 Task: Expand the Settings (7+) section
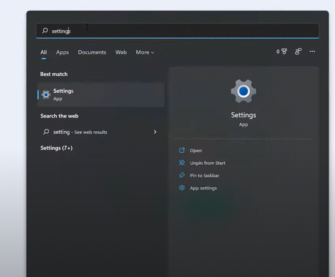click(x=57, y=148)
